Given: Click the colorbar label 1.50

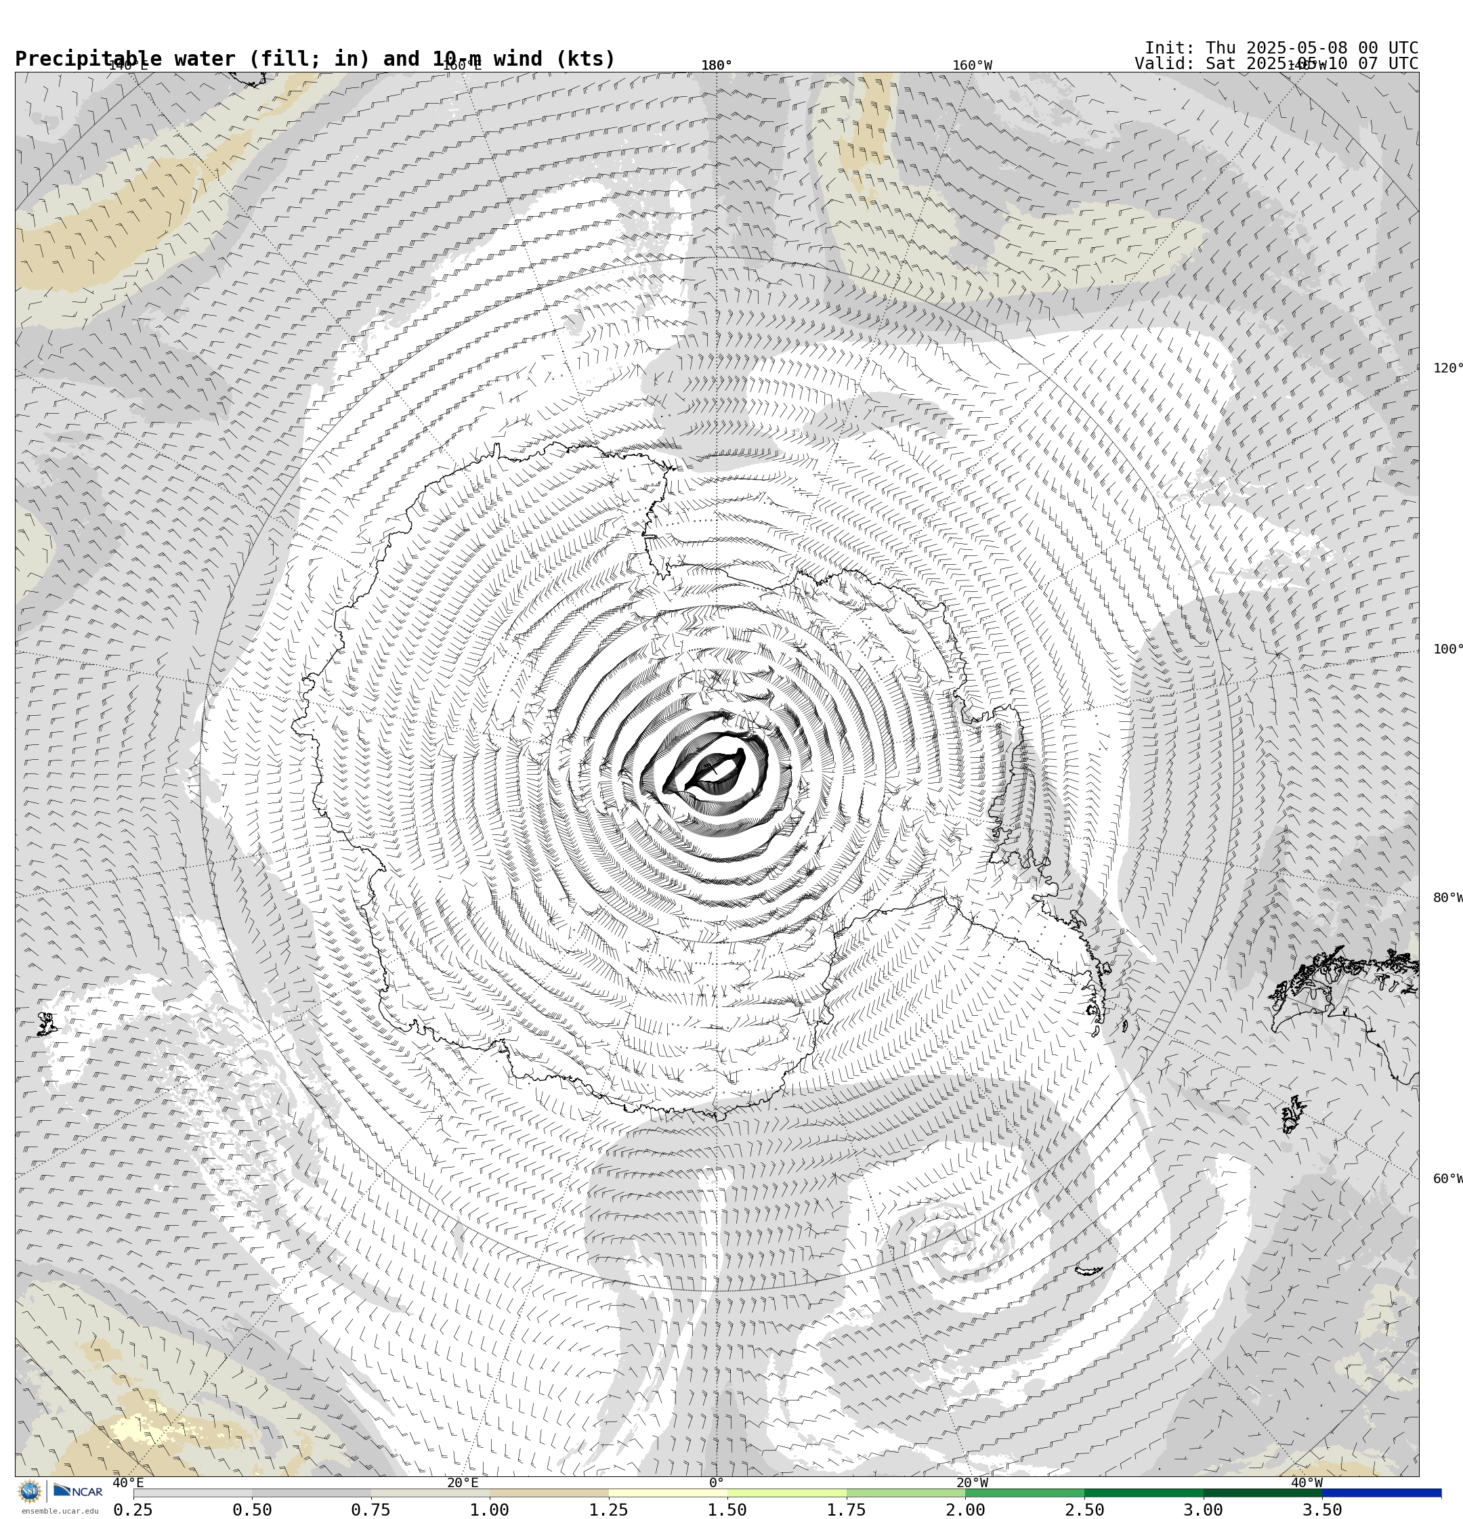Looking at the screenshot, I should pyautogui.click(x=728, y=1510).
